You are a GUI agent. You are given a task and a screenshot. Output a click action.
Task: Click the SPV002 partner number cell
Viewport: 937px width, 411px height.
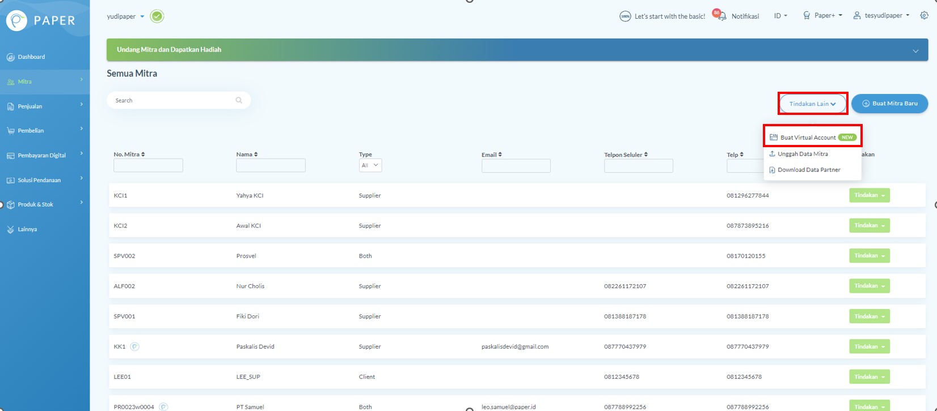[x=124, y=256]
